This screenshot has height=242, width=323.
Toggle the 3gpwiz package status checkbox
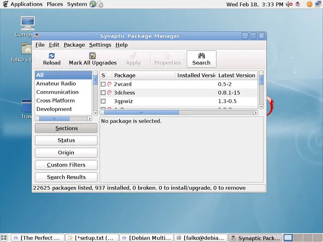click(x=103, y=101)
